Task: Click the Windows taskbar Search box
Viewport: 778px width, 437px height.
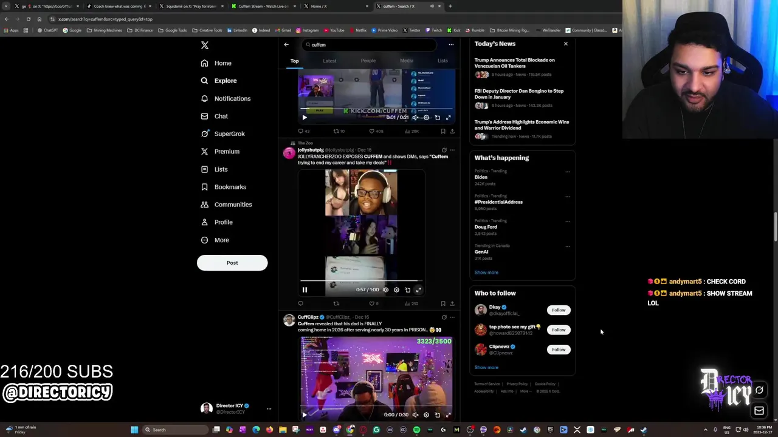Action: click(x=174, y=430)
